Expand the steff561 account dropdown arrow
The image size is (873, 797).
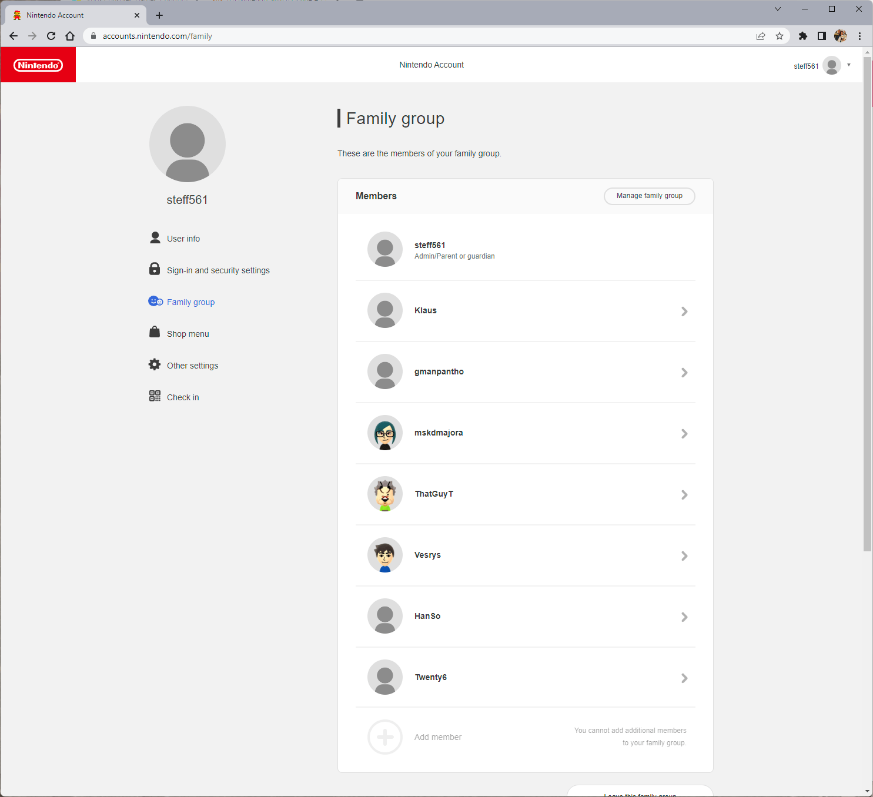pos(849,65)
